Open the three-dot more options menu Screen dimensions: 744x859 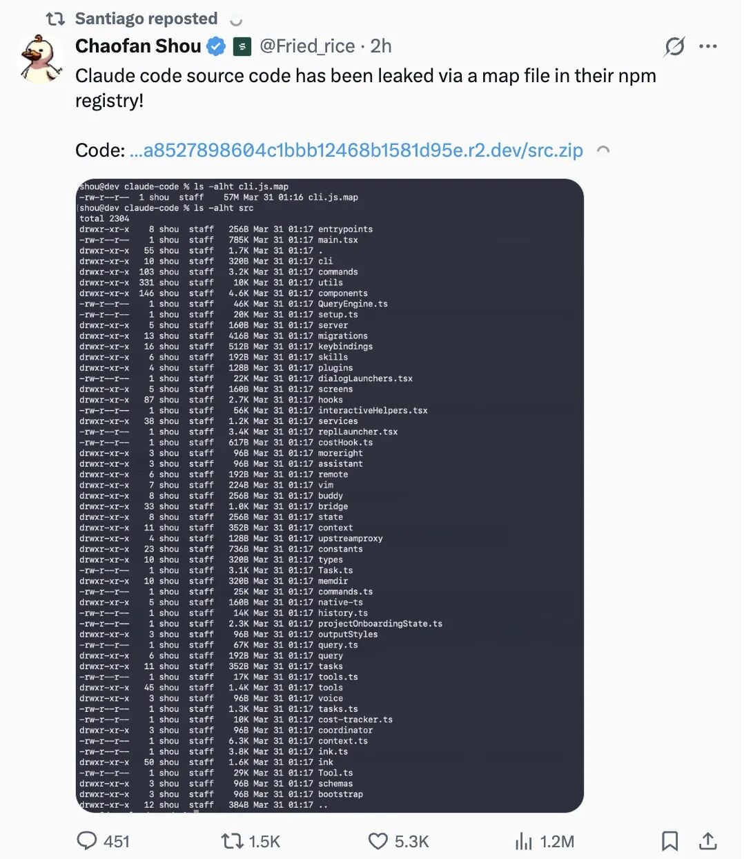pyautogui.click(x=707, y=46)
